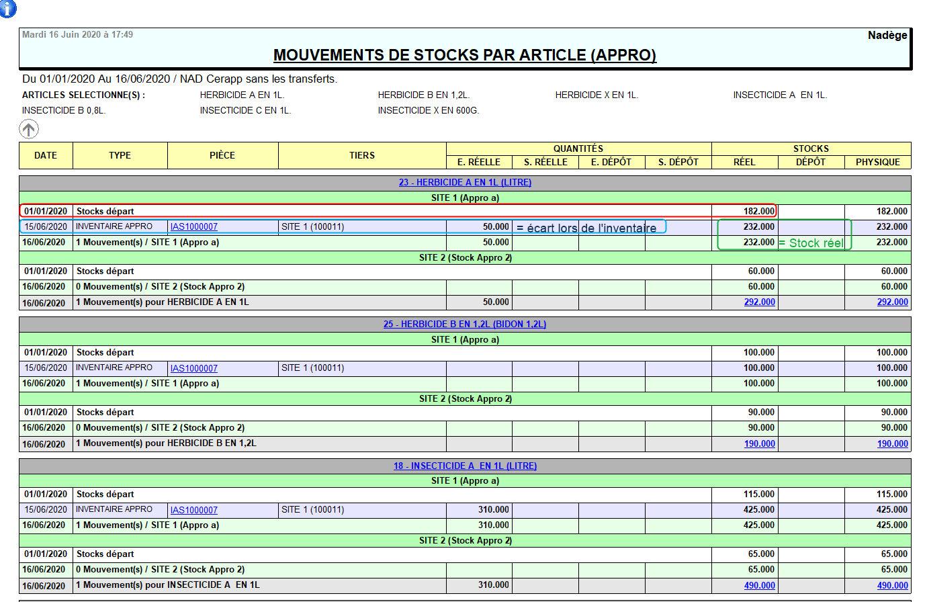Click the report title MOUVEMENTS DE STOCKS PAR ARTICLE
Screen dimensions: 925x602
coord(465,55)
